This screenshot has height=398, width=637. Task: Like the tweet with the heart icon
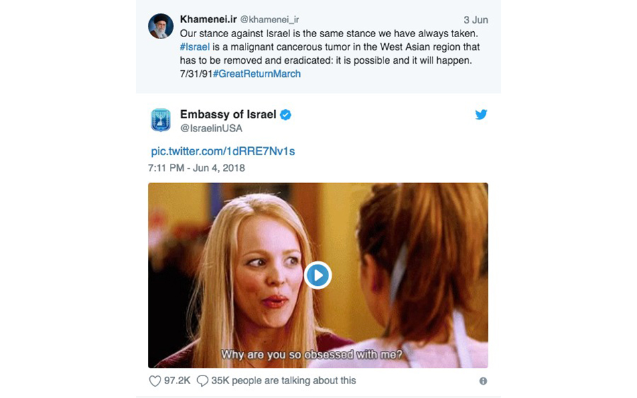coord(155,381)
